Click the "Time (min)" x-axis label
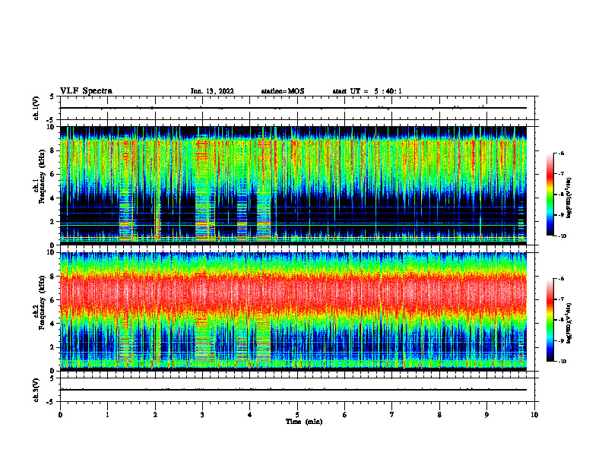The image size is (602, 465). coord(304,422)
